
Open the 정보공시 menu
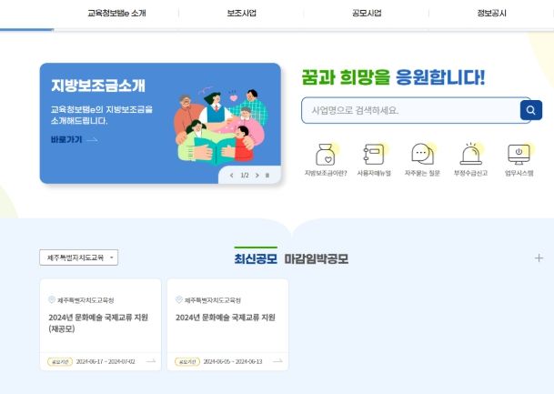(x=491, y=14)
